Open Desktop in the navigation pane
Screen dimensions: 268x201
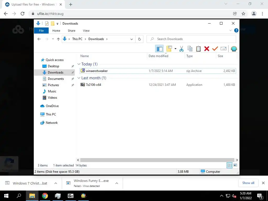pyautogui.click(x=51, y=66)
